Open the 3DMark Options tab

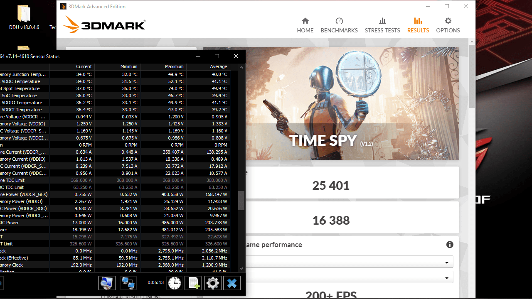pos(448,25)
